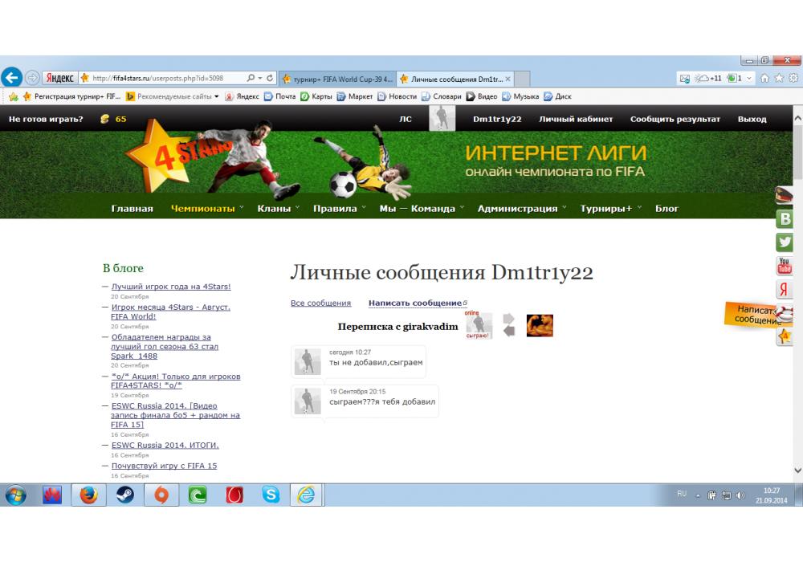Click the browser address bar URL field
The width and height of the screenshot is (803, 562).
pos(165,79)
